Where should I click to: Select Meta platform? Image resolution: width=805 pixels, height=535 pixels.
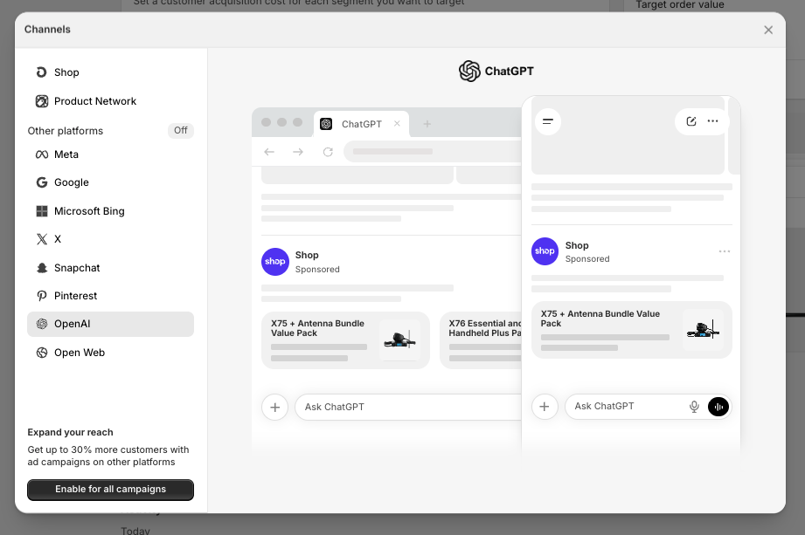click(110, 154)
